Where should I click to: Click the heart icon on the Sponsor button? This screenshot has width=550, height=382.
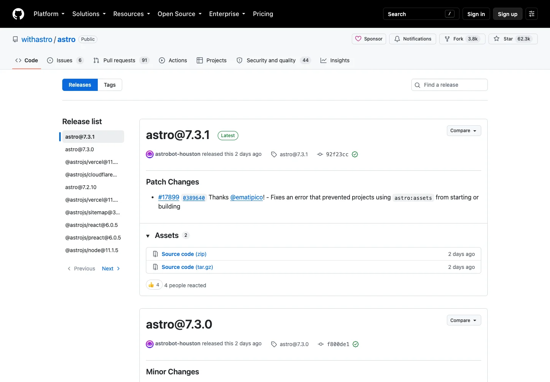[x=358, y=39]
